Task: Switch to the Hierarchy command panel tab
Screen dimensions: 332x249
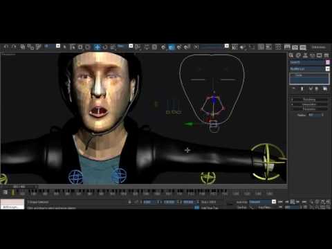Action: (305, 55)
